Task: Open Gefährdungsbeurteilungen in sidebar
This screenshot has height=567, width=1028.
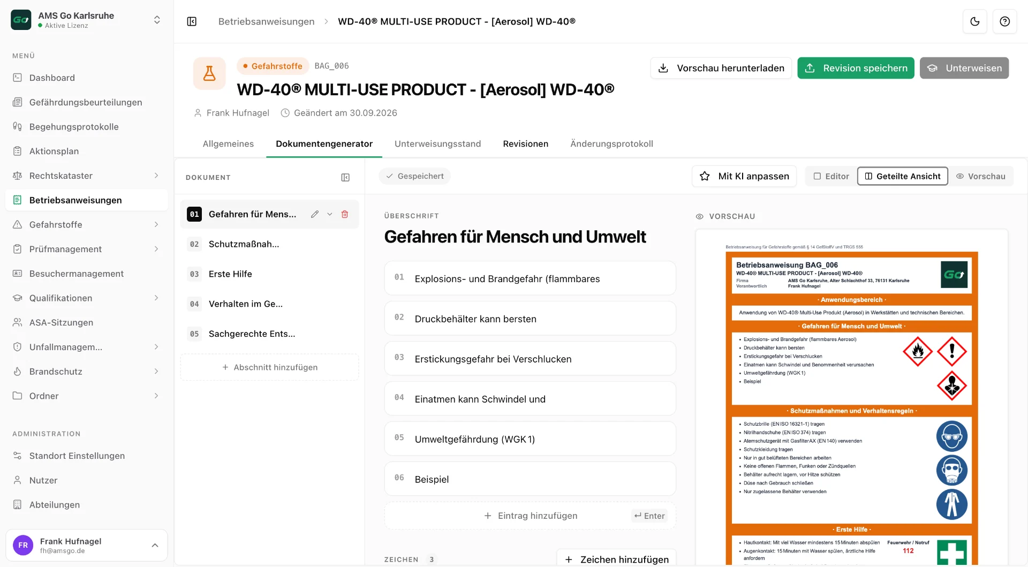Action: 86,102
